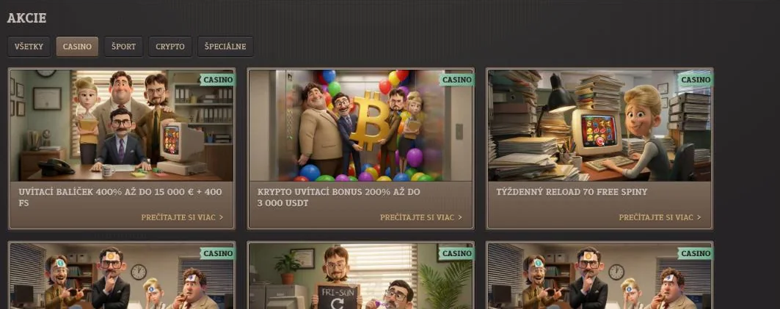Click the Akcie heading
Image resolution: width=780 pixels, height=309 pixels.
[x=26, y=18]
